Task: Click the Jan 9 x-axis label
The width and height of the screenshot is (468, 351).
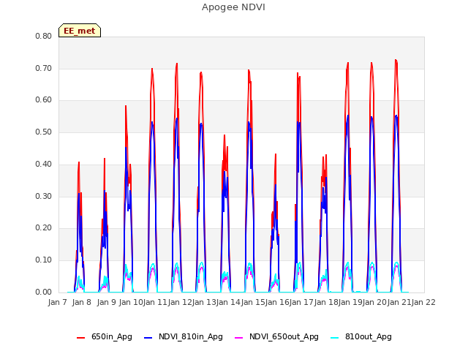Action: [x=107, y=302]
